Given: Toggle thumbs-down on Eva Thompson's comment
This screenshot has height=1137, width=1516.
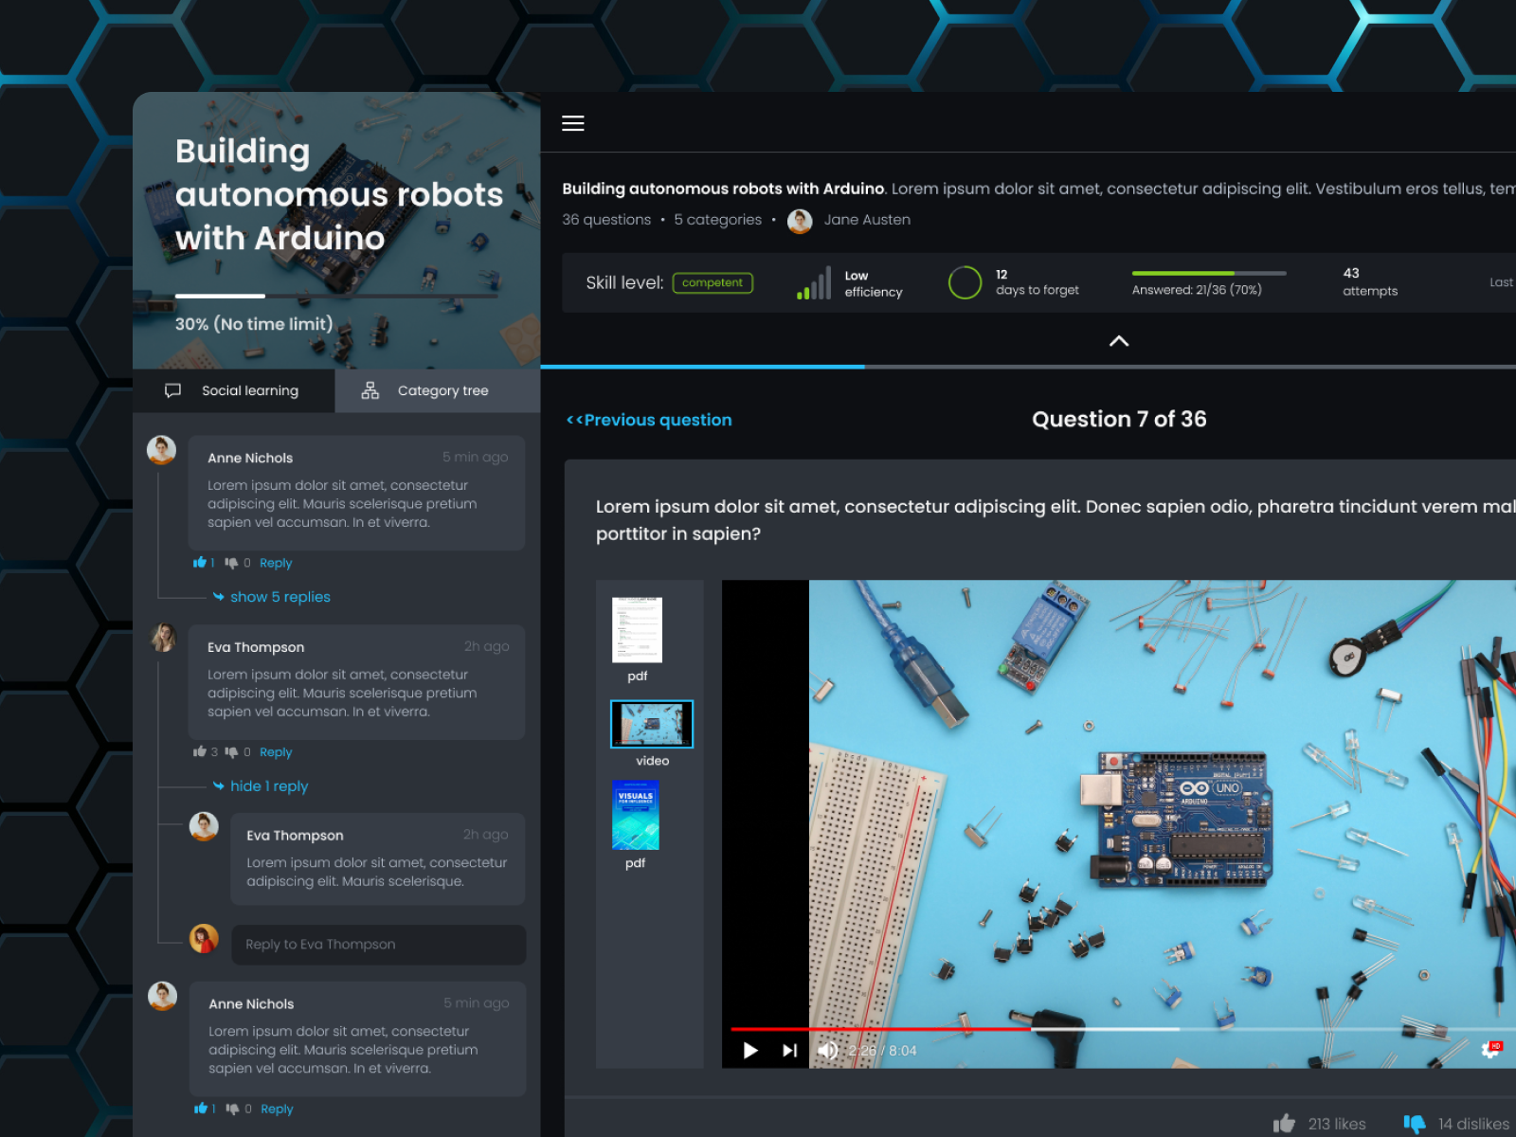Looking at the screenshot, I should tap(232, 751).
